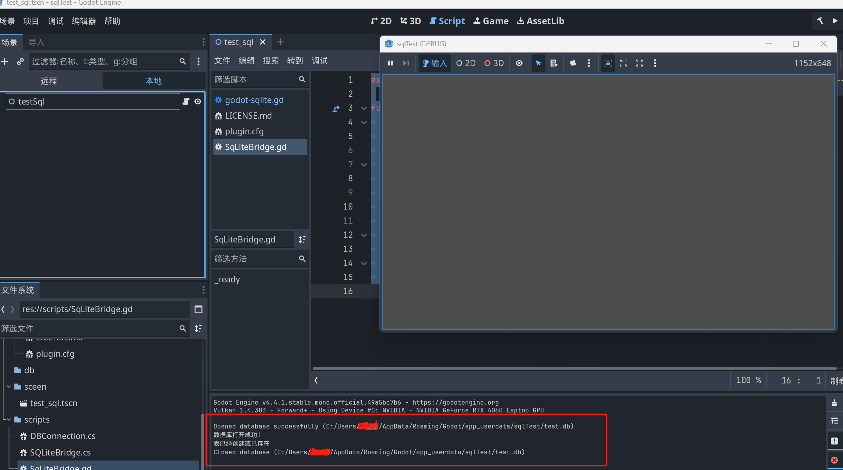Open the scene tree extra options menu
Screen dimensions: 843x470
point(199,61)
